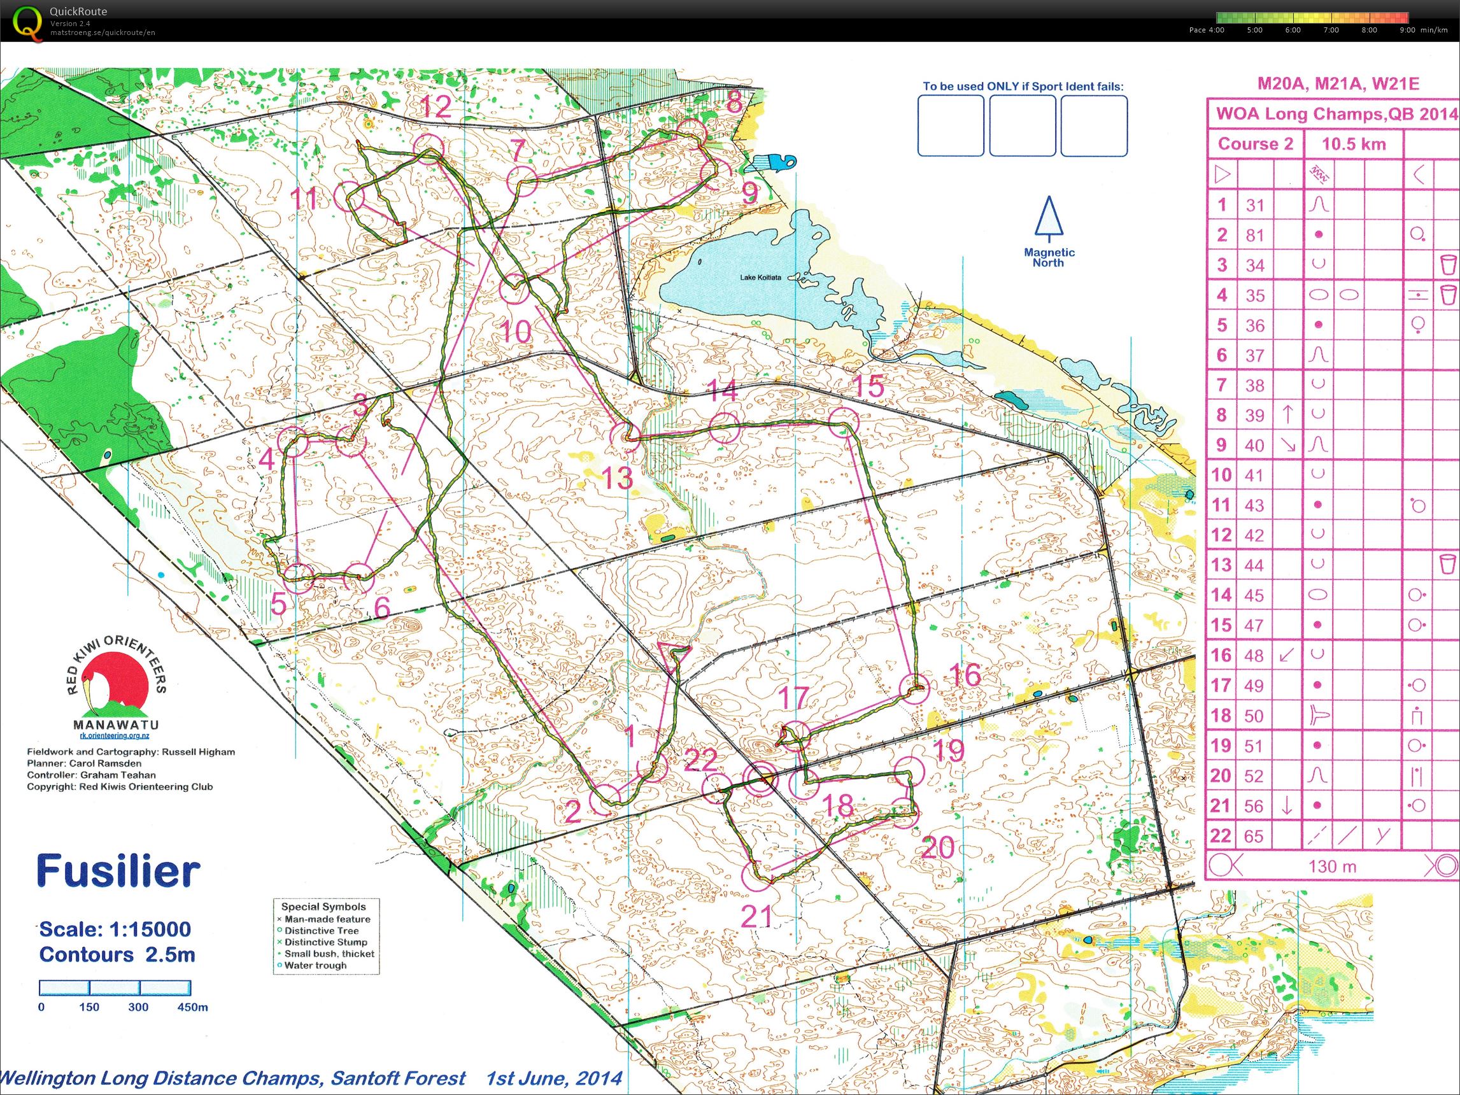
Task: Click control circle 15 on the map
Action: (x=843, y=423)
